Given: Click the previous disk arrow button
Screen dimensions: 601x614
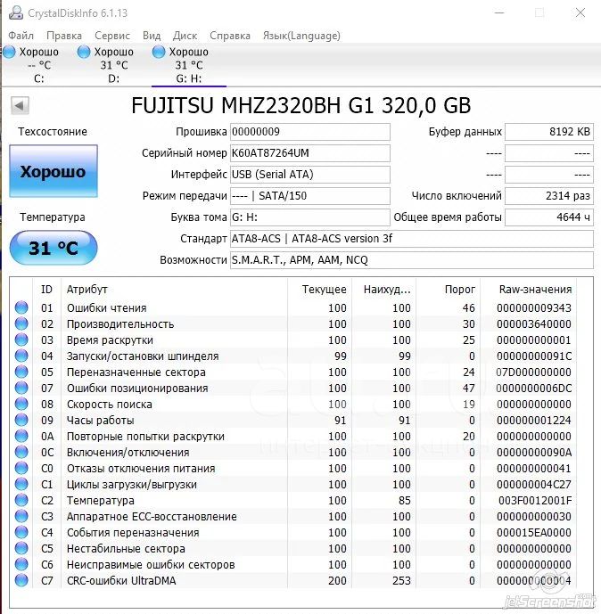Looking at the screenshot, I should (x=20, y=105).
